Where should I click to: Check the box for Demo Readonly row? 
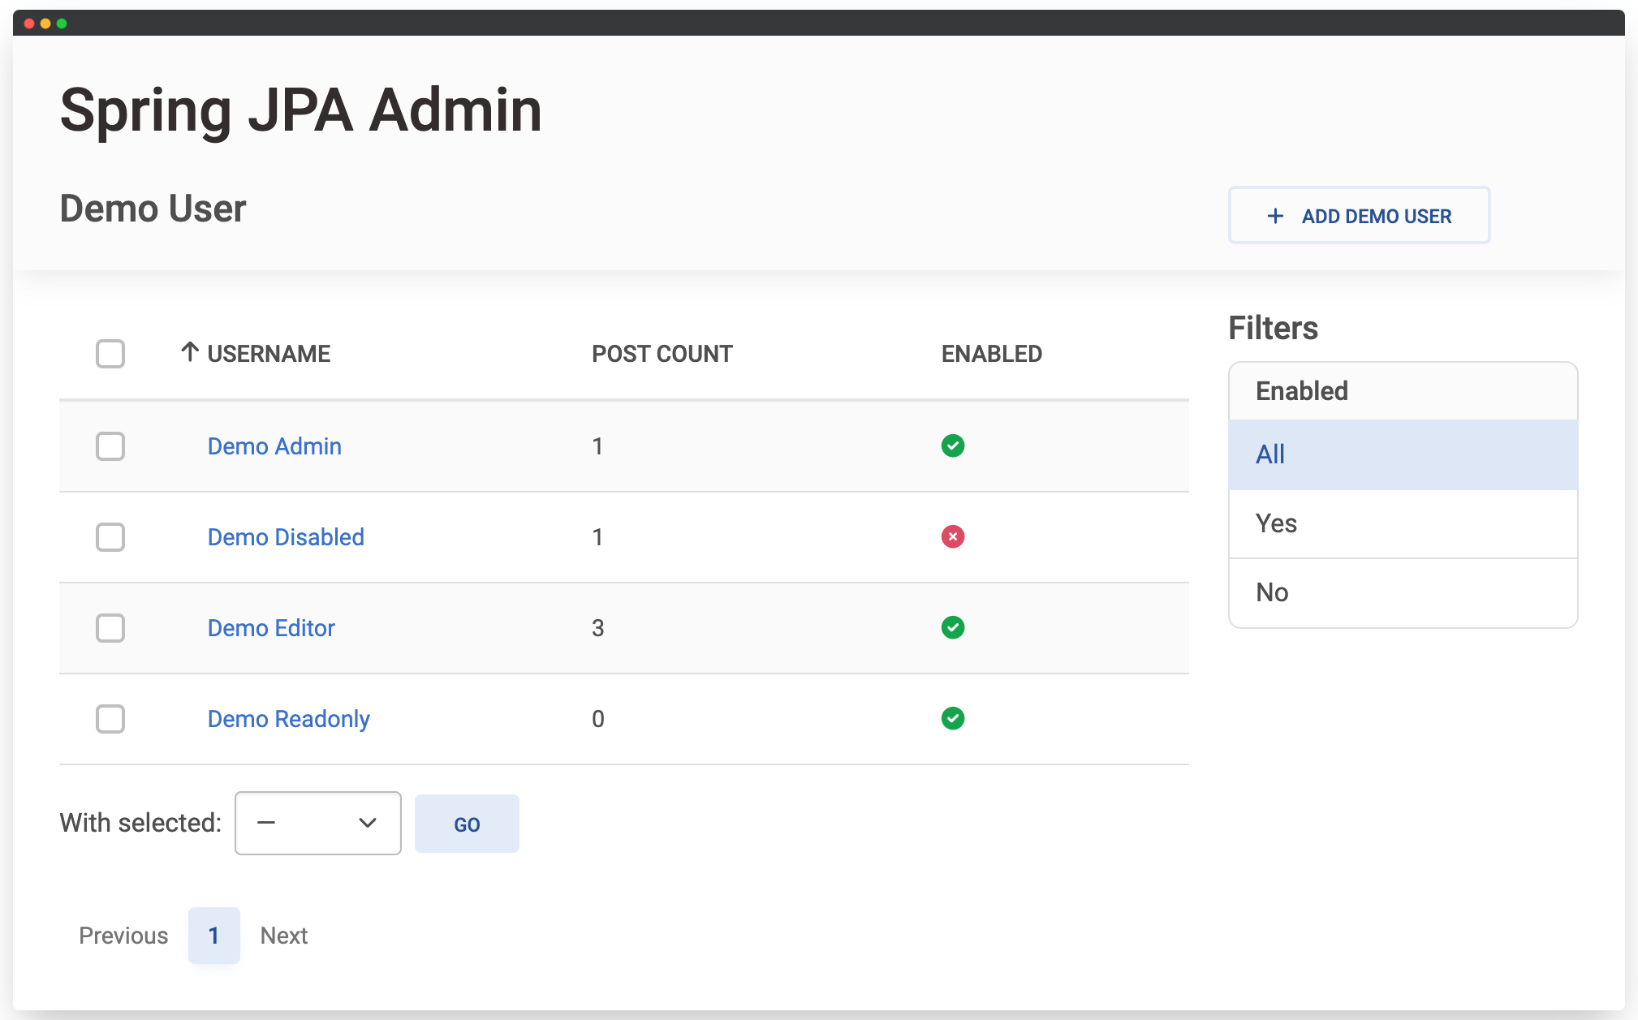[x=110, y=719]
